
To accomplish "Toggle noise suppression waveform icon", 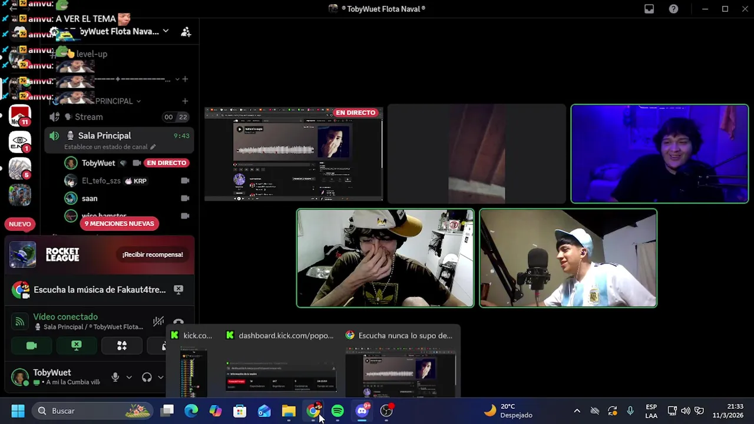I will pos(158,322).
